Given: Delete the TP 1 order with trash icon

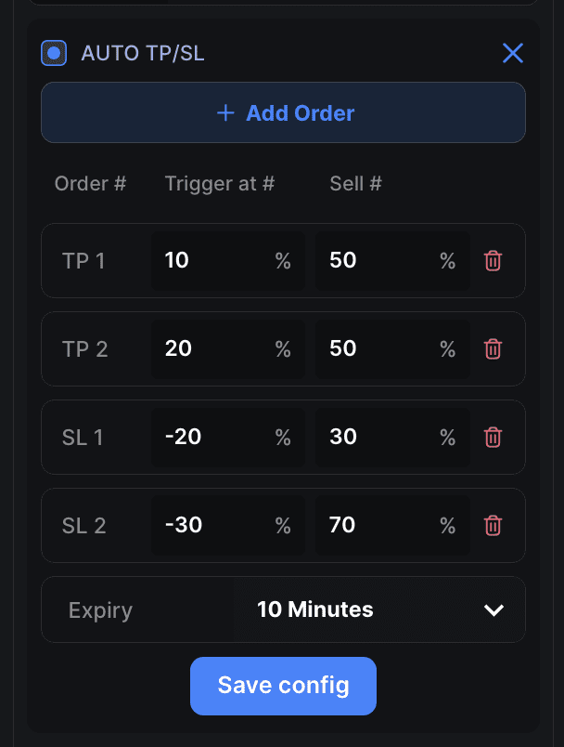Looking at the screenshot, I should [x=493, y=260].
